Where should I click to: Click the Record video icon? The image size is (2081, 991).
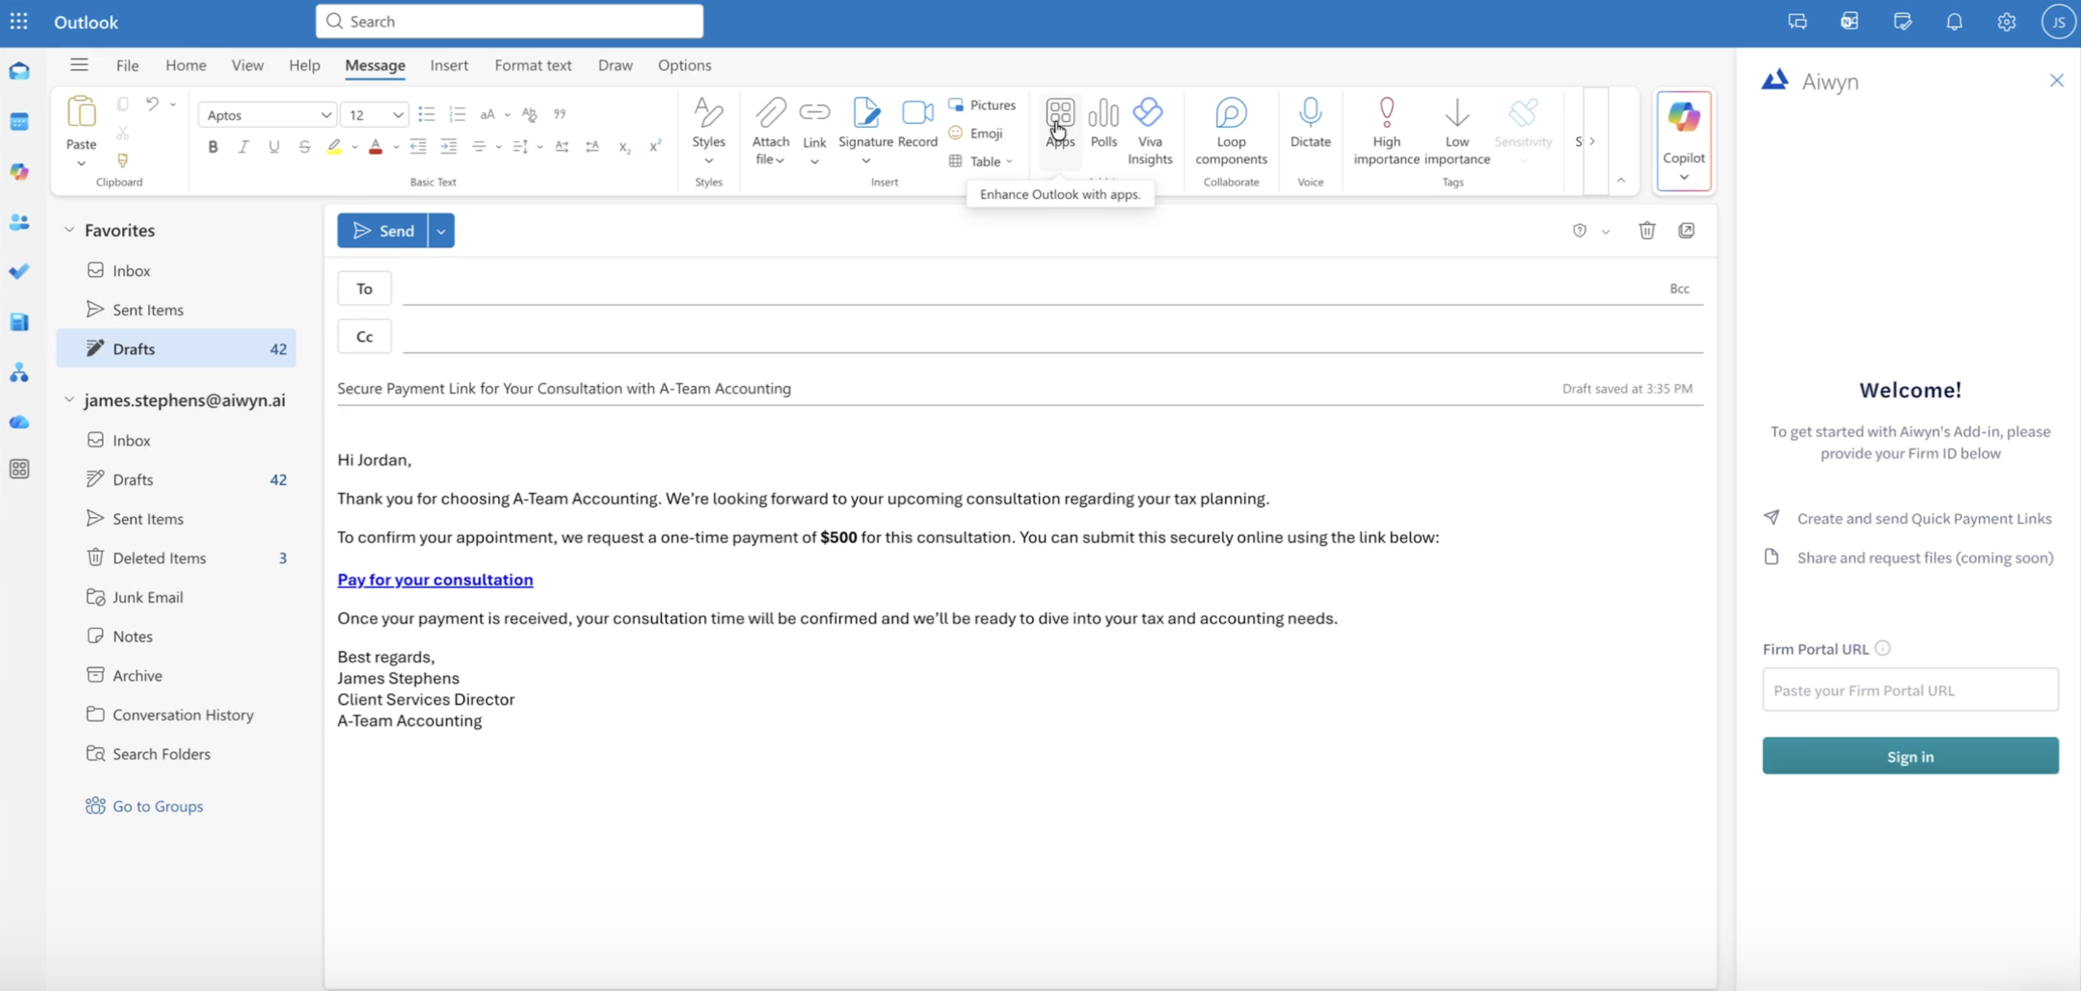click(x=918, y=112)
